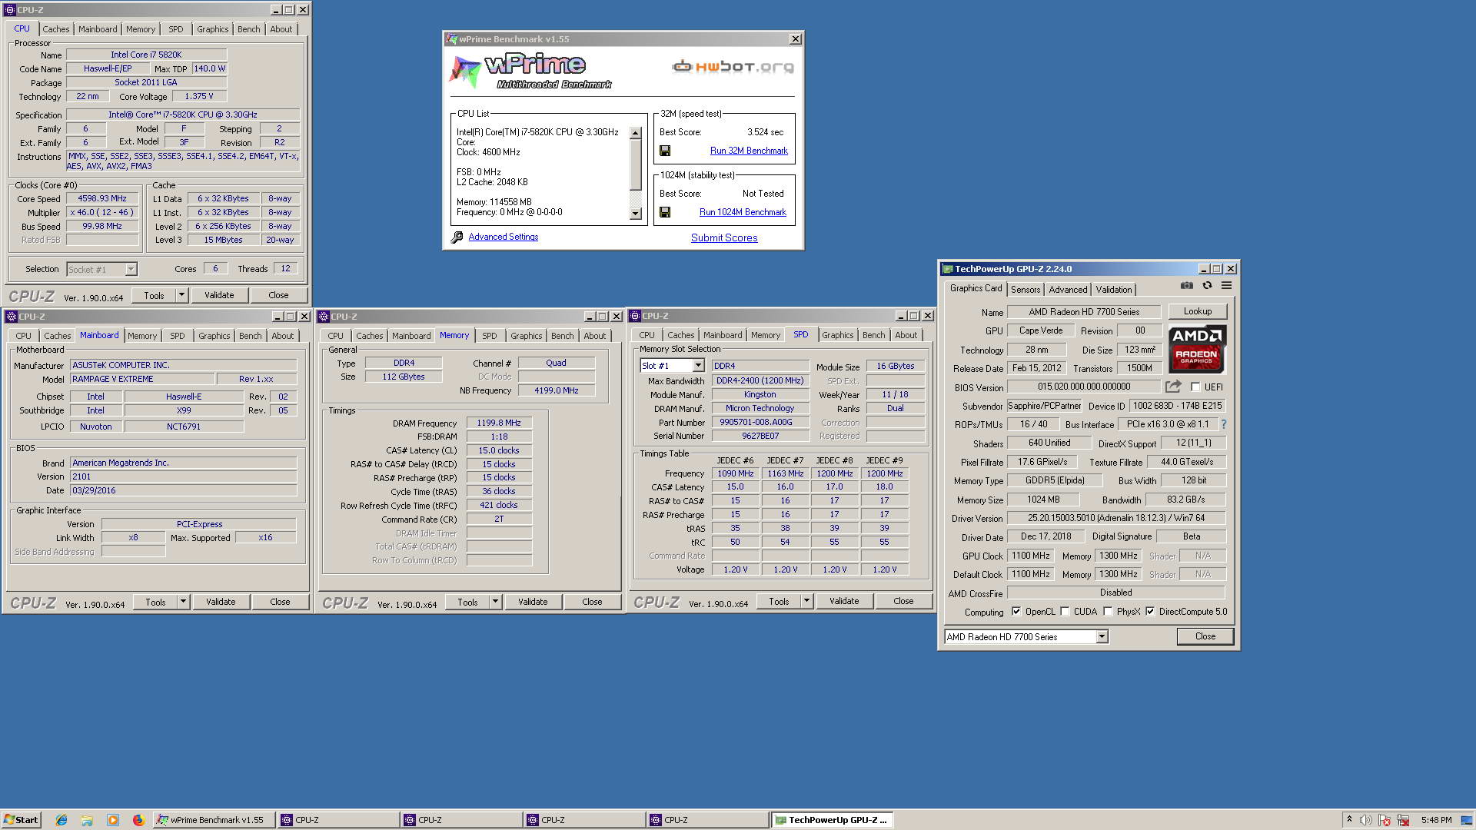The image size is (1476, 830).
Task: Click the tray network icon
Action: pos(1403,820)
